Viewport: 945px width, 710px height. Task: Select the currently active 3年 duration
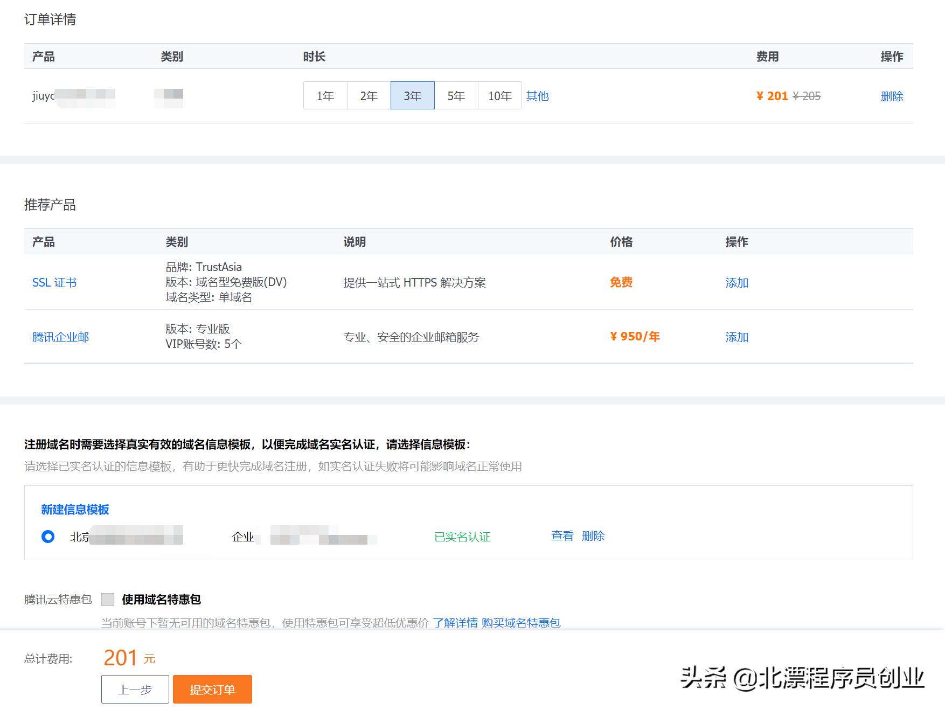point(412,95)
